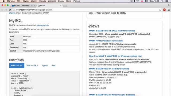Open the Chrome hamburger menu
The height and width of the screenshot is (96, 171).
169,10
